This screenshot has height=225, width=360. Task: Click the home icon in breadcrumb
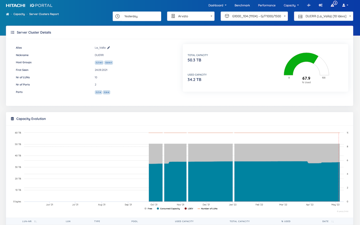tap(8, 14)
